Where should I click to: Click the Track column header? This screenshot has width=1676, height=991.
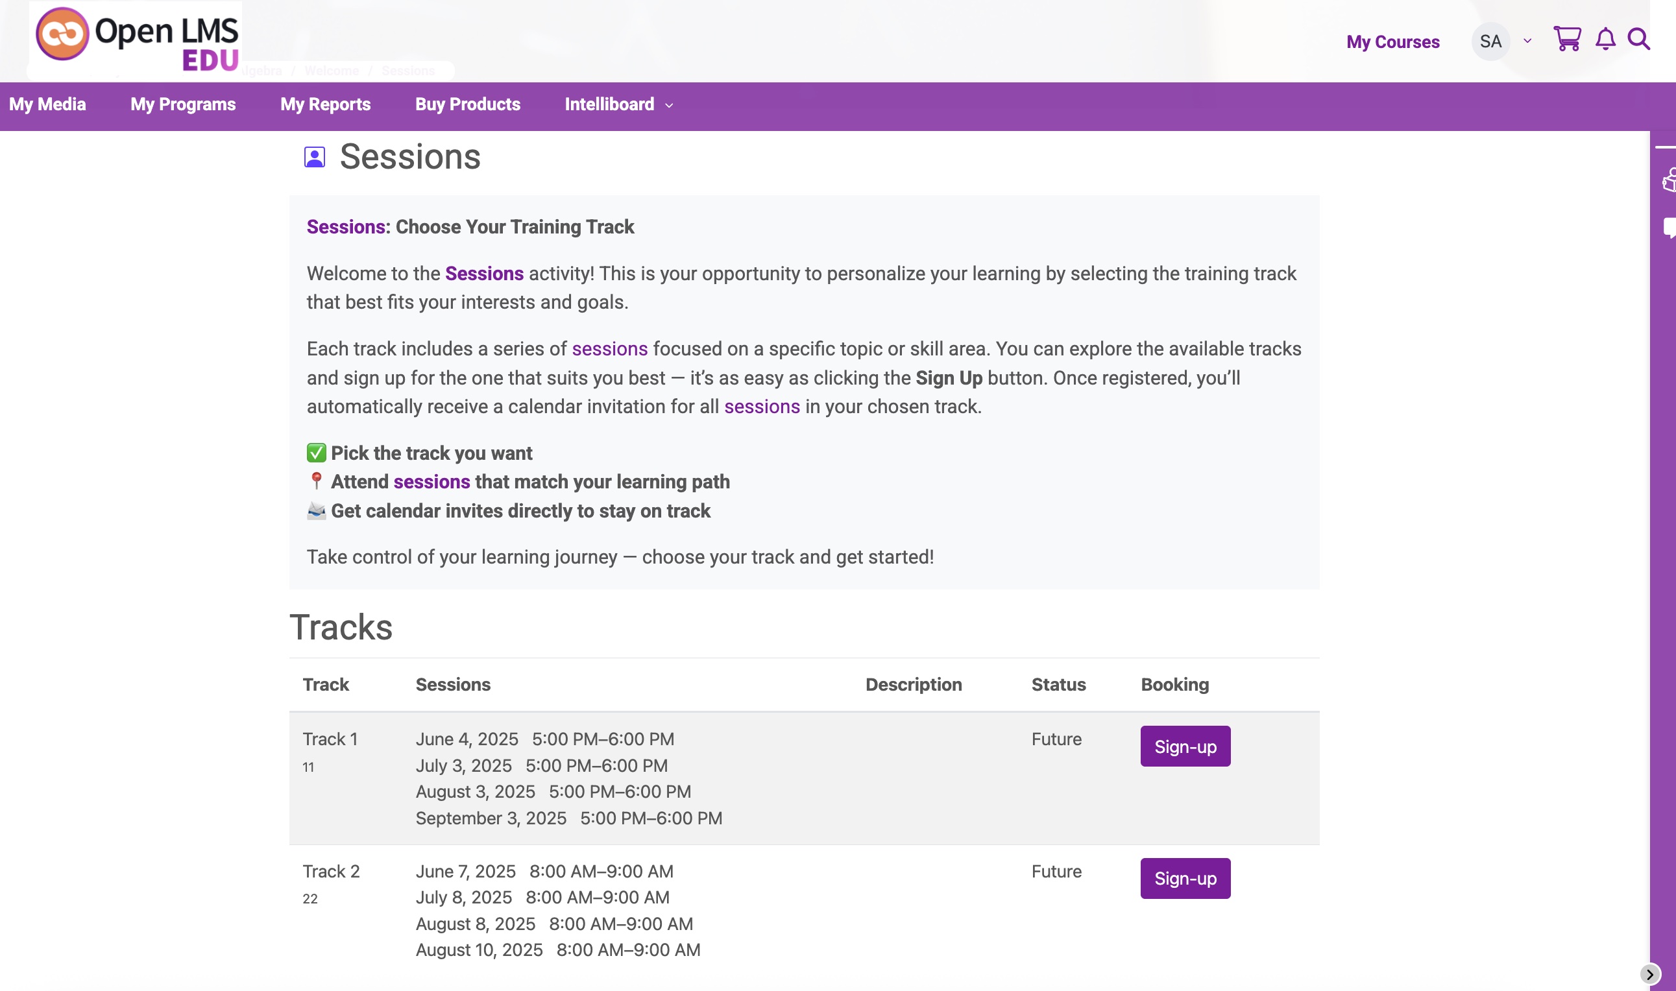tap(326, 684)
